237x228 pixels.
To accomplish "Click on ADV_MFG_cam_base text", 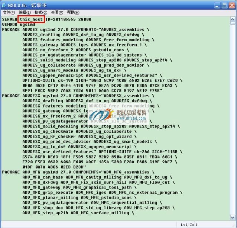I will coord(43,177).
